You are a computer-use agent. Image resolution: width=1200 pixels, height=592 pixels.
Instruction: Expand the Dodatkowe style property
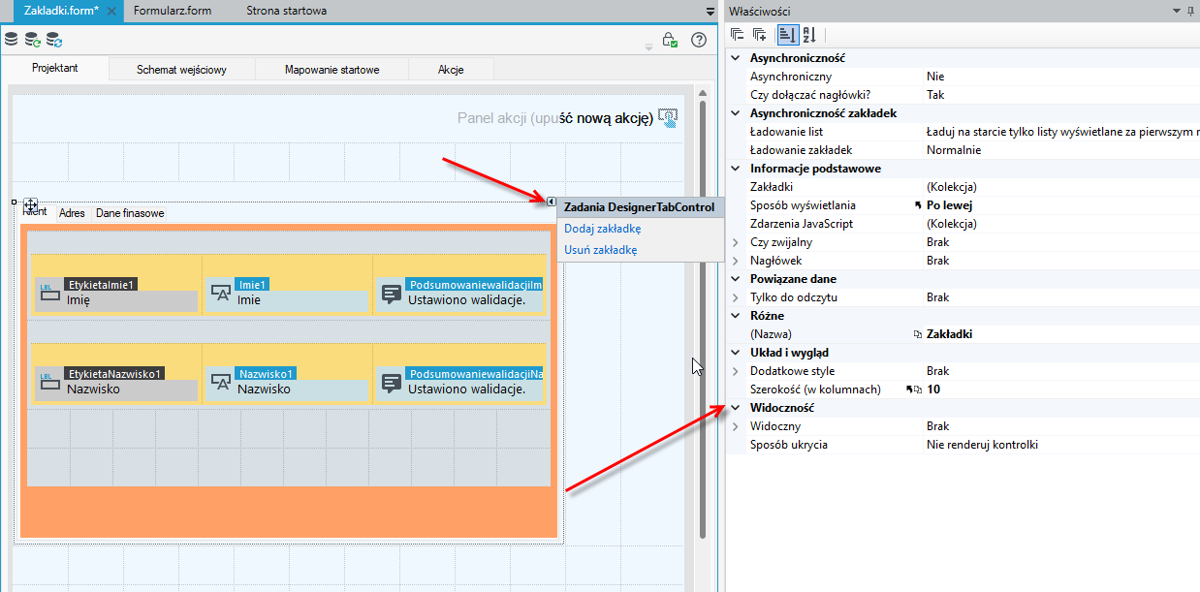(736, 371)
